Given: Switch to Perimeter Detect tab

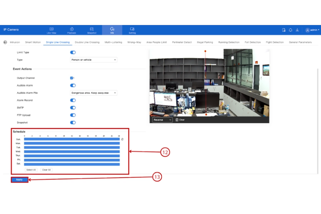Looking at the screenshot, I should [182, 42].
